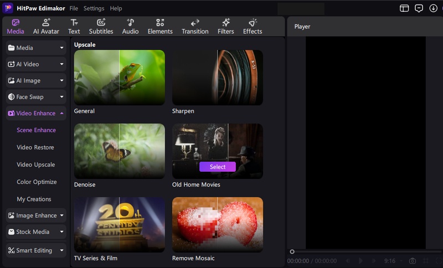Open the File menu
This screenshot has height=268, width=443.
tap(74, 8)
